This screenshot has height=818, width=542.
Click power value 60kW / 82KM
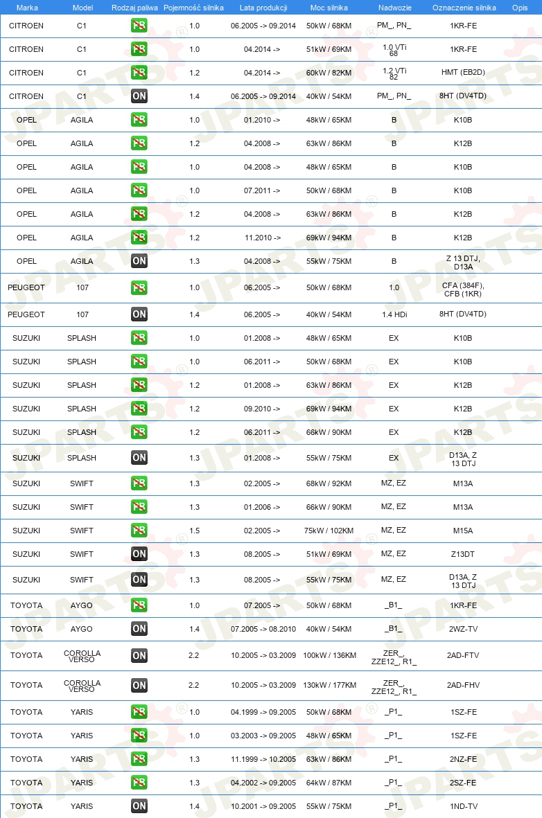tap(329, 73)
